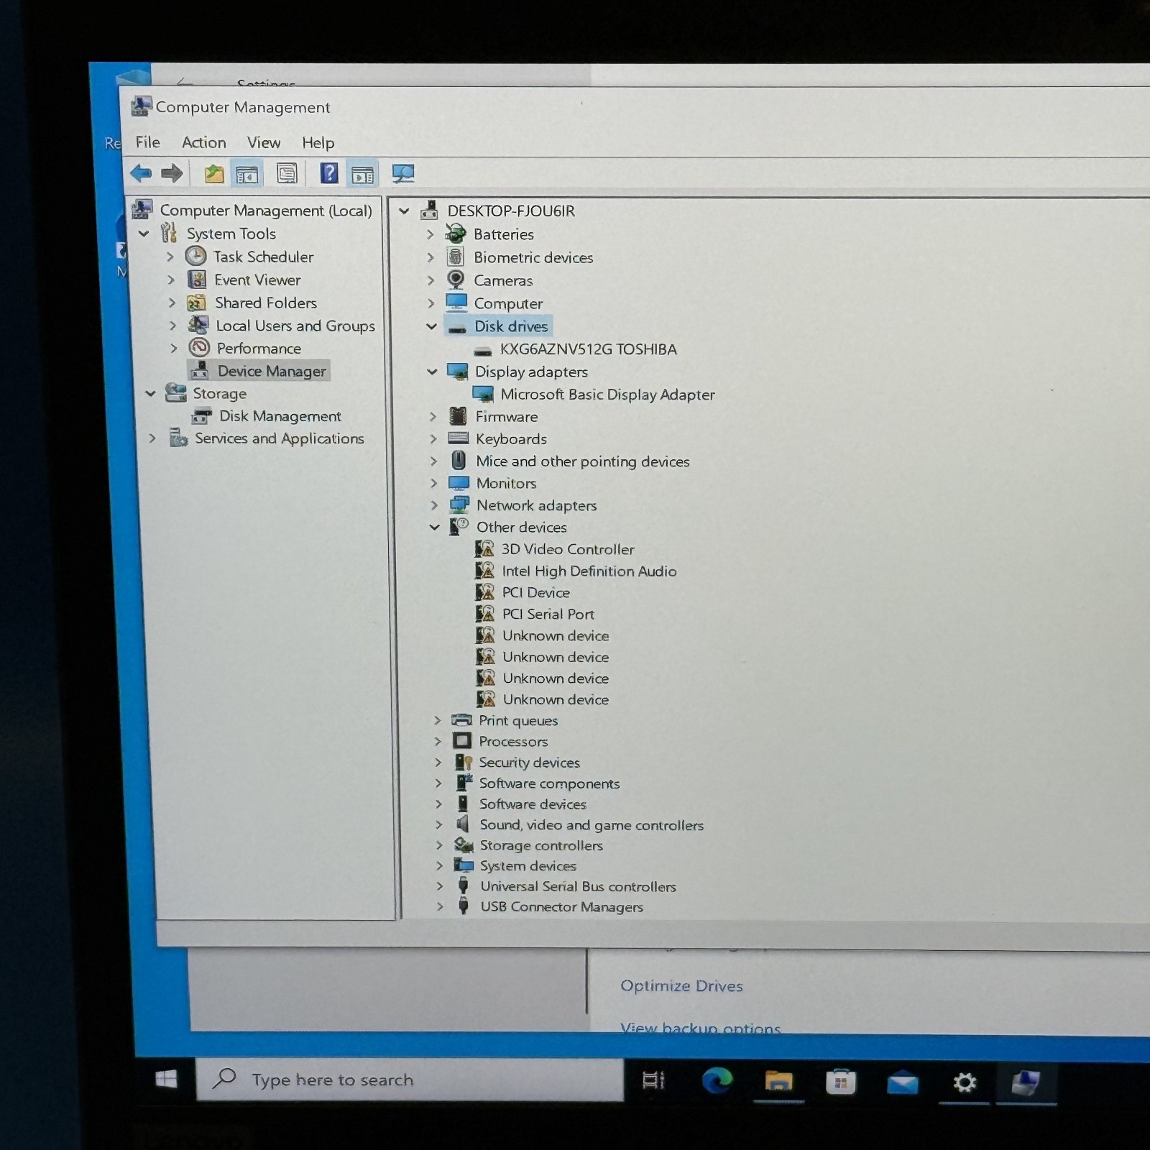Click the Properties toolbar icon
Screen dimensions: 1150x1150
pos(287,174)
